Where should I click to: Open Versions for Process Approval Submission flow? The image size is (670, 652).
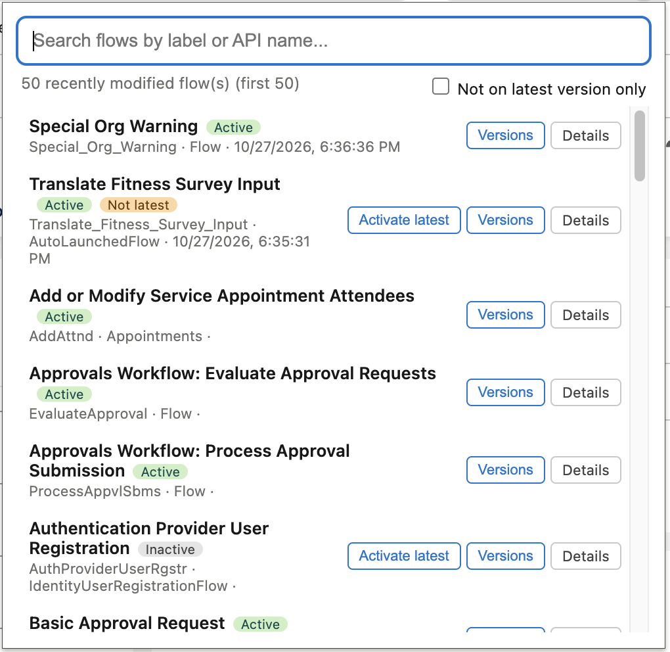[x=506, y=470]
